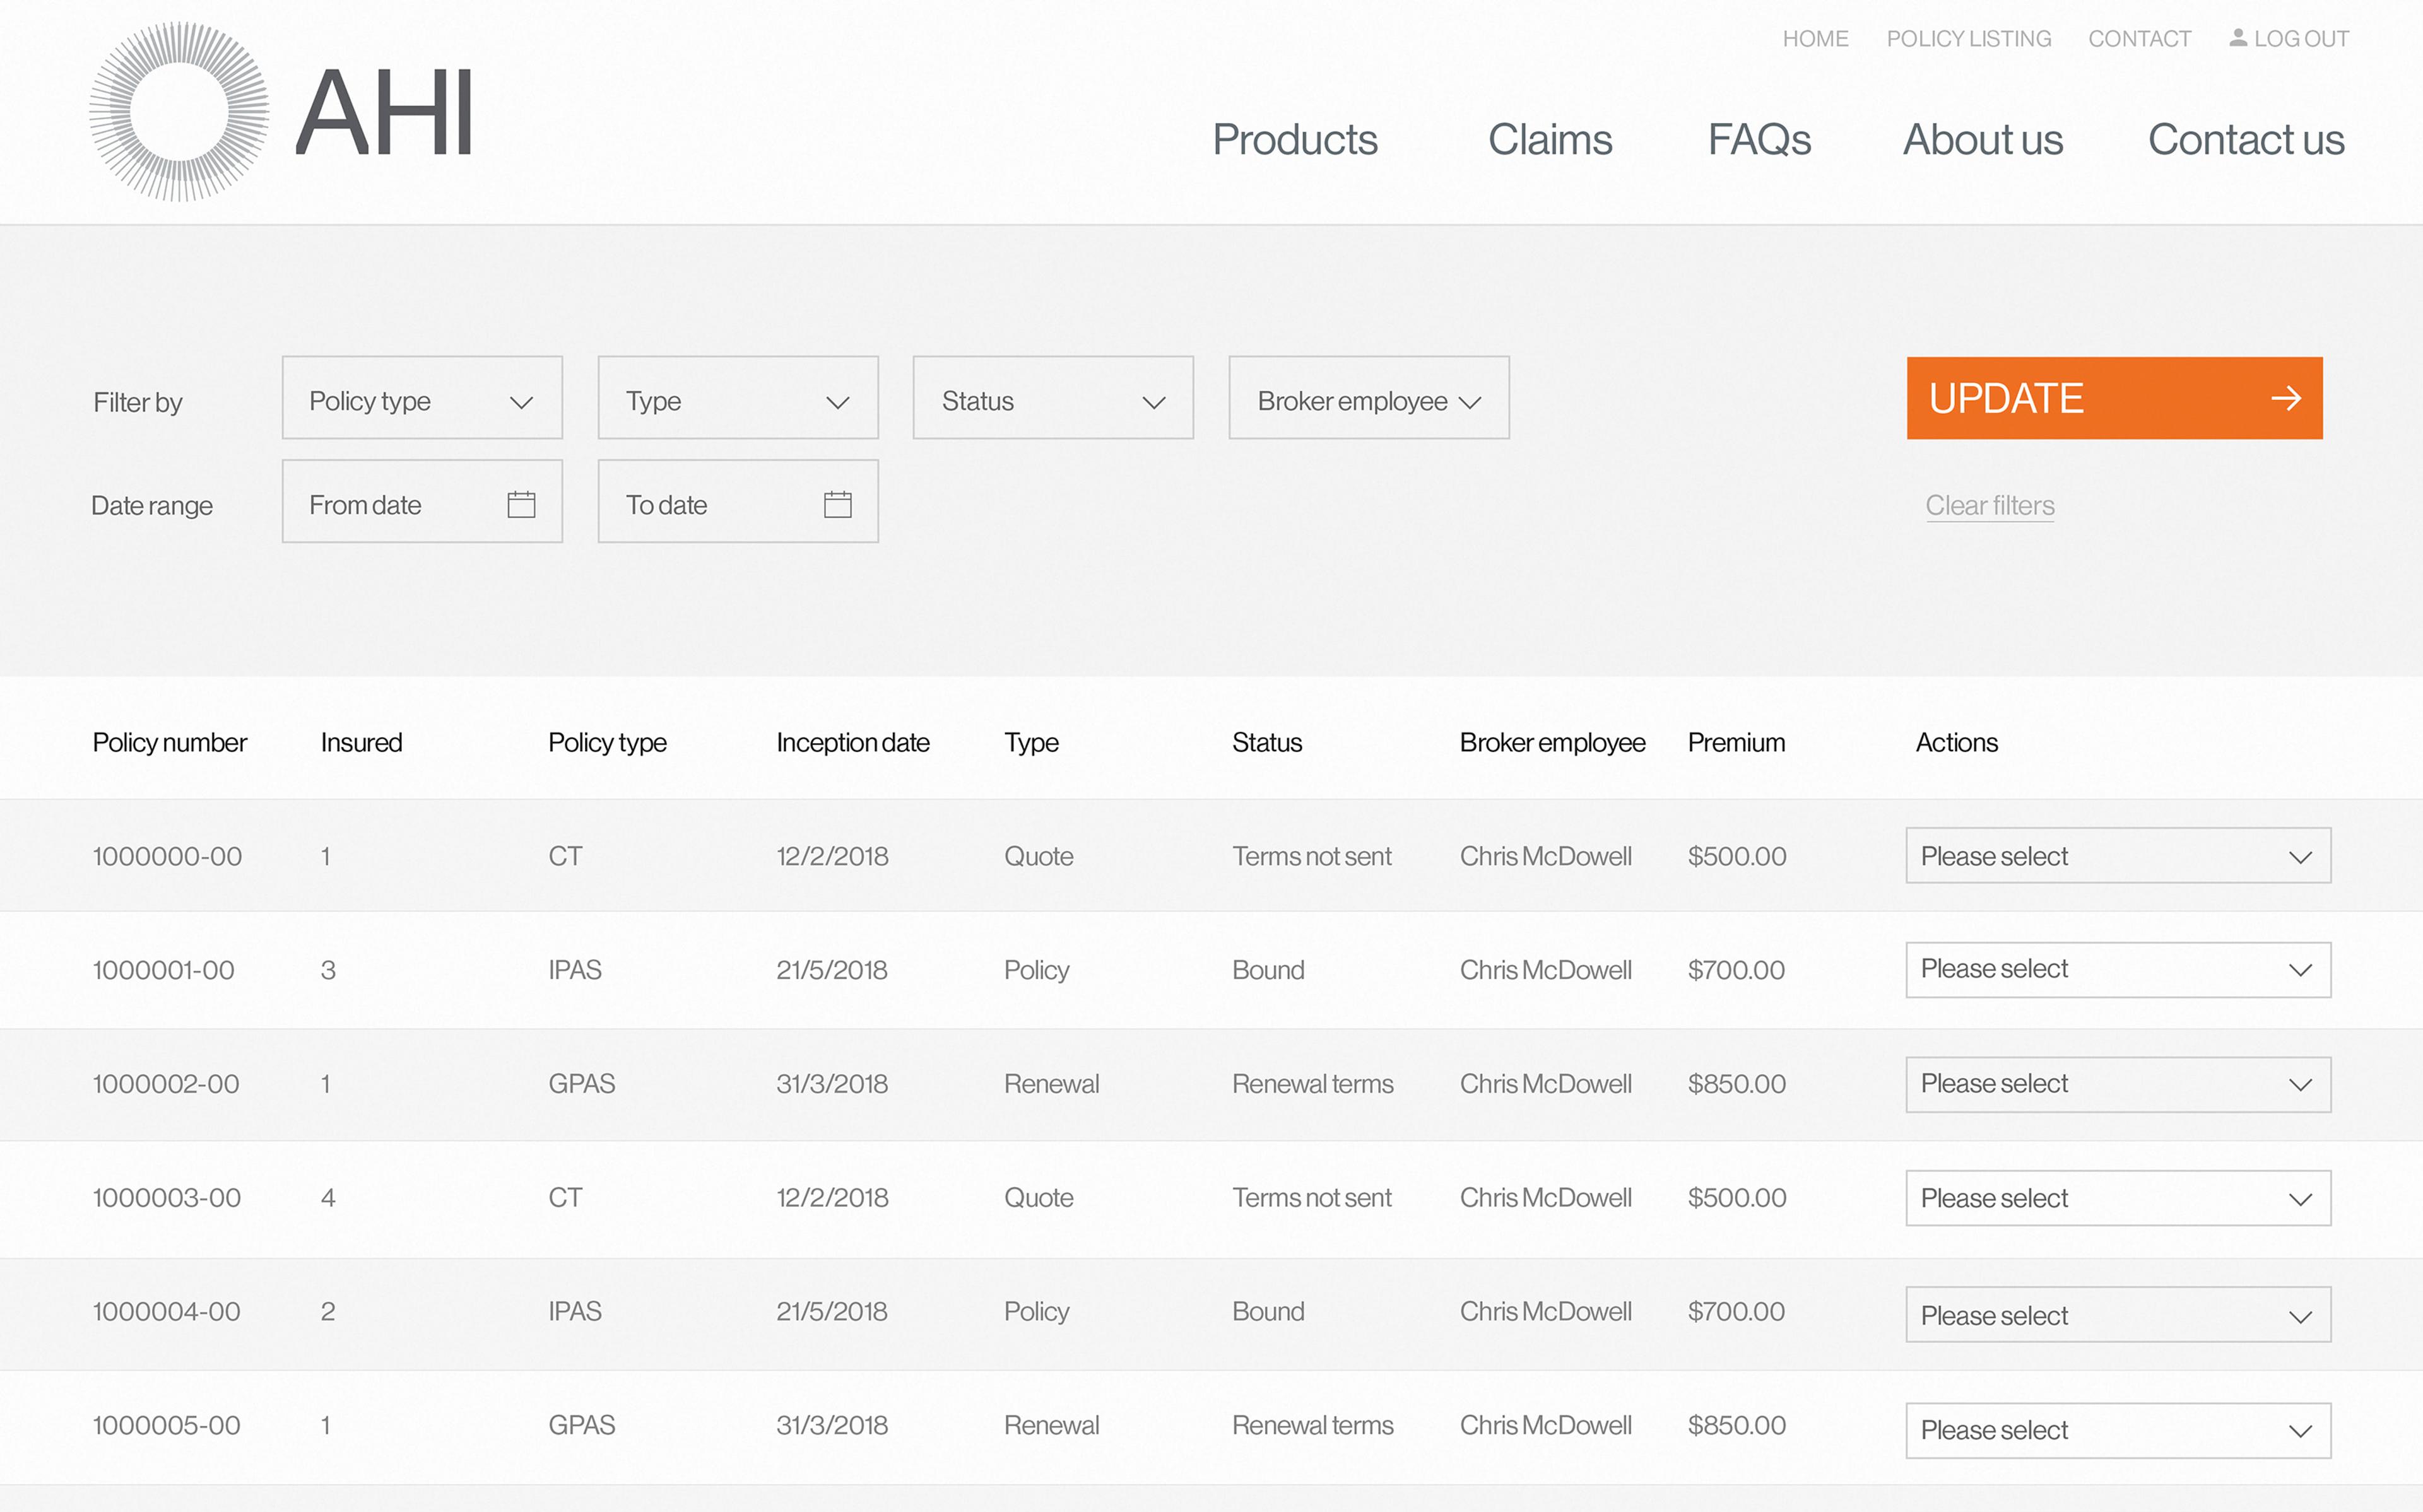Click the Inception date column header
The height and width of the screenshot is (1512, 2423).
coord(852,743)
